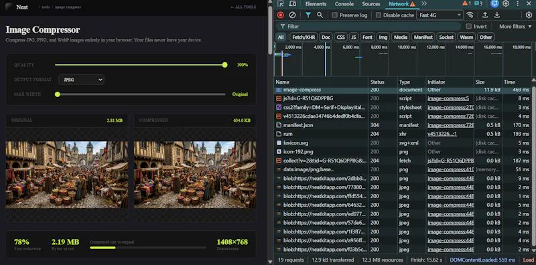Screen dimensions: 536x265
Task: Stop recording the network log
Action: [281, 15]
